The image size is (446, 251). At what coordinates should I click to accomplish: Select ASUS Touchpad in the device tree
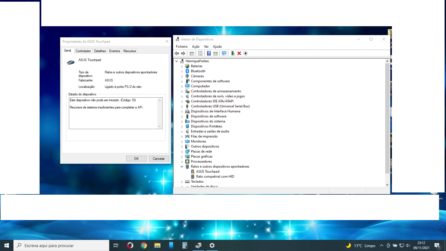207,172
